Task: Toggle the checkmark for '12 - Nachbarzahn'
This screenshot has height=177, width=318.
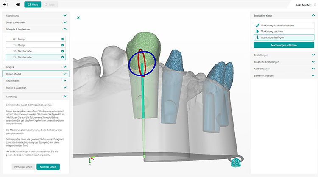Action: [x=63, y=51]
